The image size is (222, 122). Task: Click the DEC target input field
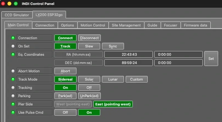178,63
